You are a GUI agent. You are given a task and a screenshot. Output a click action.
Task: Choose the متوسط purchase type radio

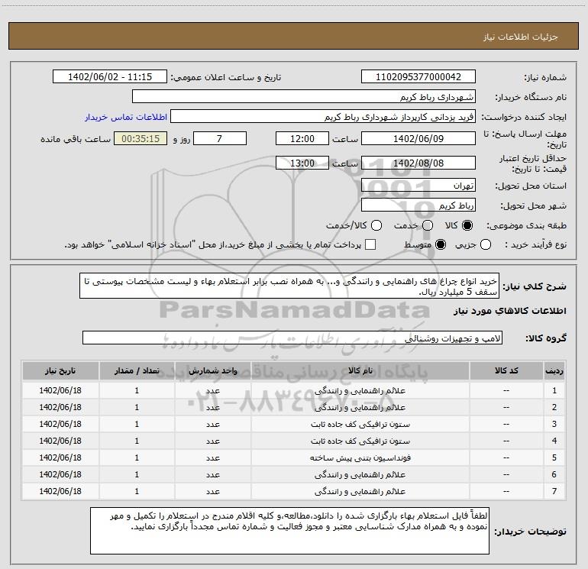(x=441, y=244)
